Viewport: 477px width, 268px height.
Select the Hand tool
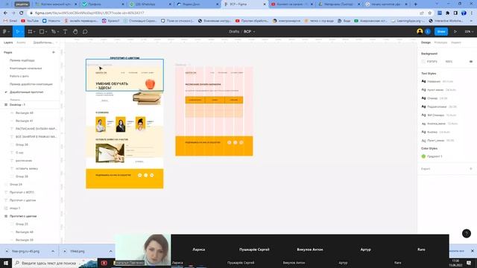coord(75,31)
